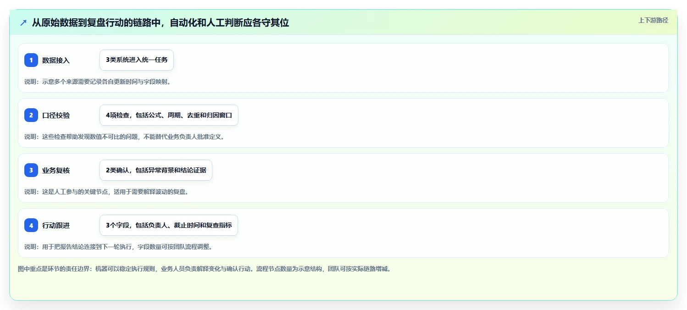This screenshot has width=687, height=310.
Task: Click the footer text '图中重点是环节的责任边界'
Action: pyautogui.click(x=204, y=269)
